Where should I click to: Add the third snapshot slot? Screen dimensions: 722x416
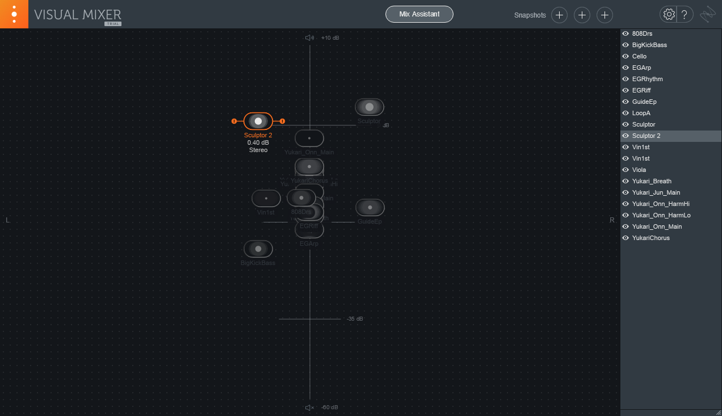coord(605,15)
